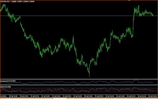Image resolution: width=158 pixels, height=99 pixels.
Task: Click the separator bar between Momentum and RSI
Action: pyautogui.click(x=79, y=85)
